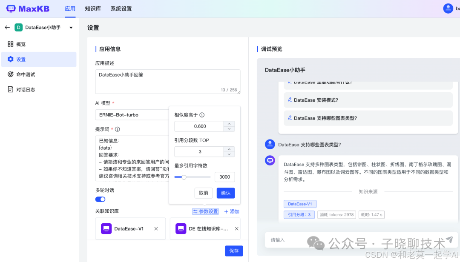Click info icon next to 相似度高于
The width and height of the screenshot is (460, 262).
(202, 115)
